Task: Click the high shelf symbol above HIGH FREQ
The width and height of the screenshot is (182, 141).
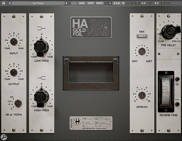Action: click(x=41, y=78)
